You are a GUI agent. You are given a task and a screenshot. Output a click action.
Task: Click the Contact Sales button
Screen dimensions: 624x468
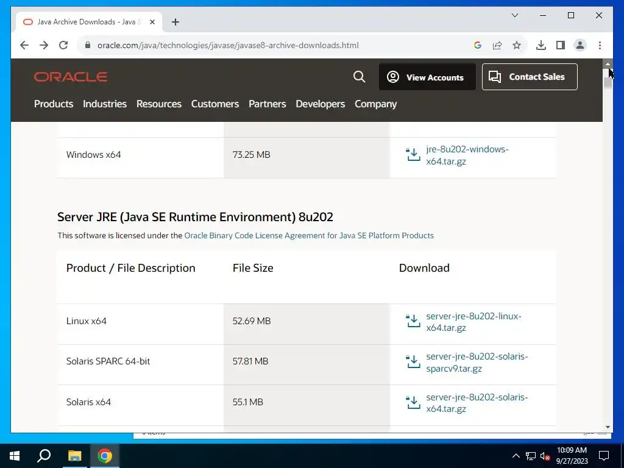pyautogui.click(x=530, y=77)
